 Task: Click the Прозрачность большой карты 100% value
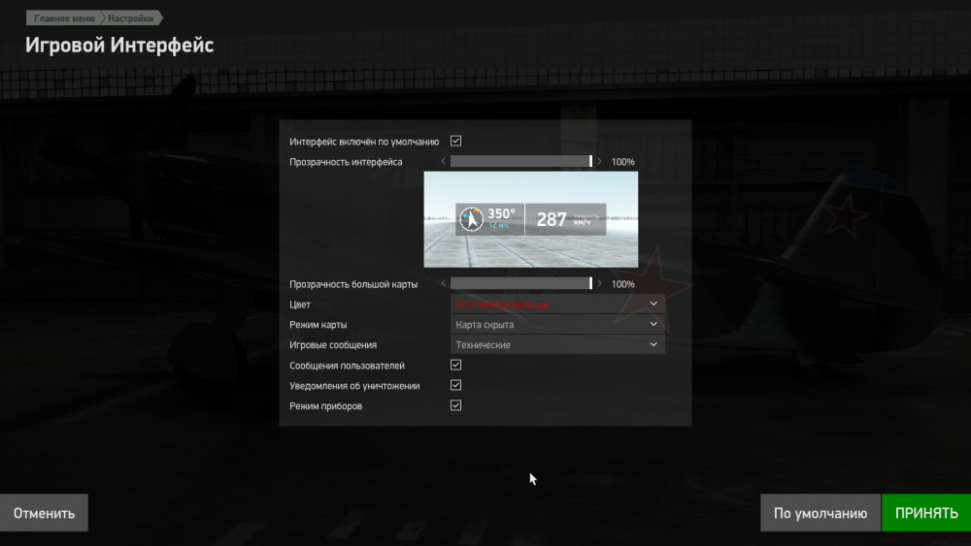[x=623, y=284]
